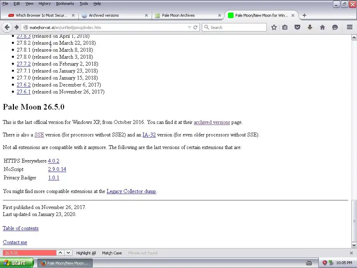Click the "27.8.0 (released on March 3, 2018)" item
The height and width of the screenshot is (268, 357).
55,57
